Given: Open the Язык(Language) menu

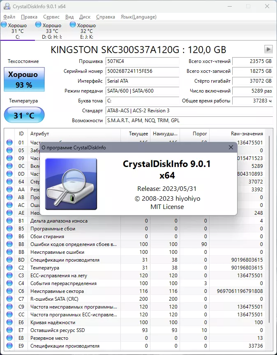Looking at the screenshot, I should click(138, 17).
